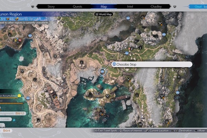Click crossed-swords icon southeast of highlighted Chocobo Stop
The width and height of the screenshot is (207, 138).
tap(128, 80)
